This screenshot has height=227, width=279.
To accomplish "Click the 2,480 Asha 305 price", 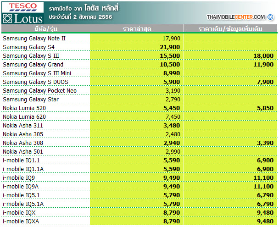I will tap(173, 134).
